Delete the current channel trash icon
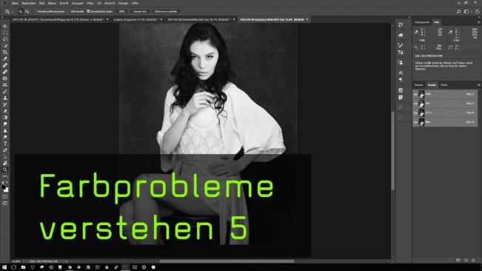 pos(473,260)
